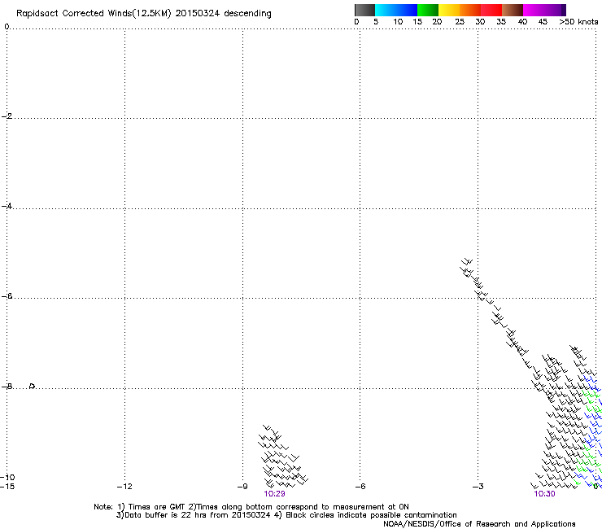
Task: Click the longitude axis label '-12'
Action: (x=124, y=487)
